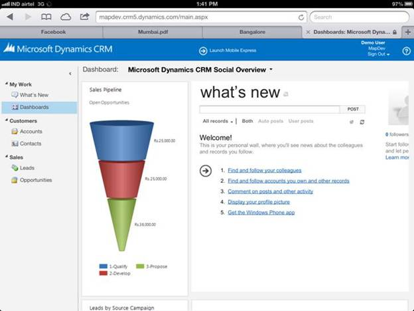Click the What's New speech bubble icon

coord(15,94)
